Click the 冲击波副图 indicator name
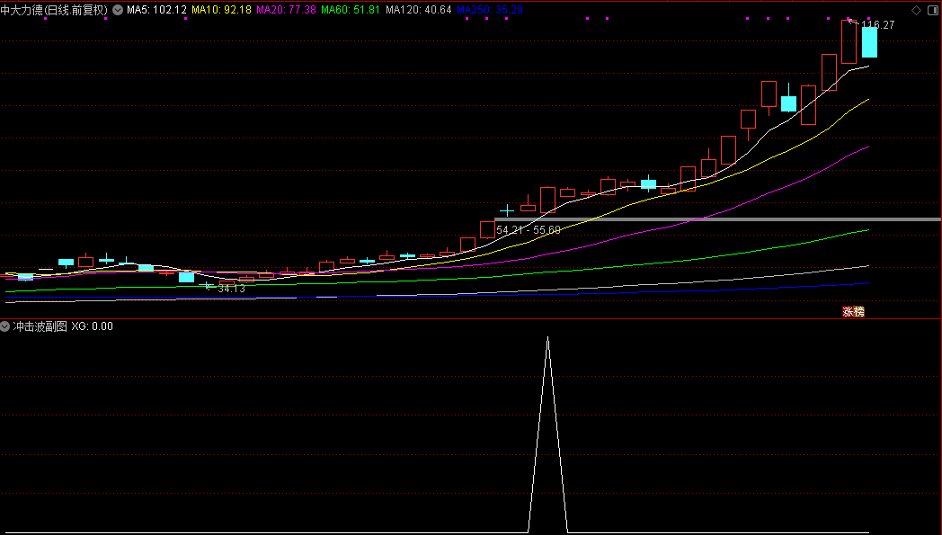This screenshot has width=942, height=535. pos(40,326)
